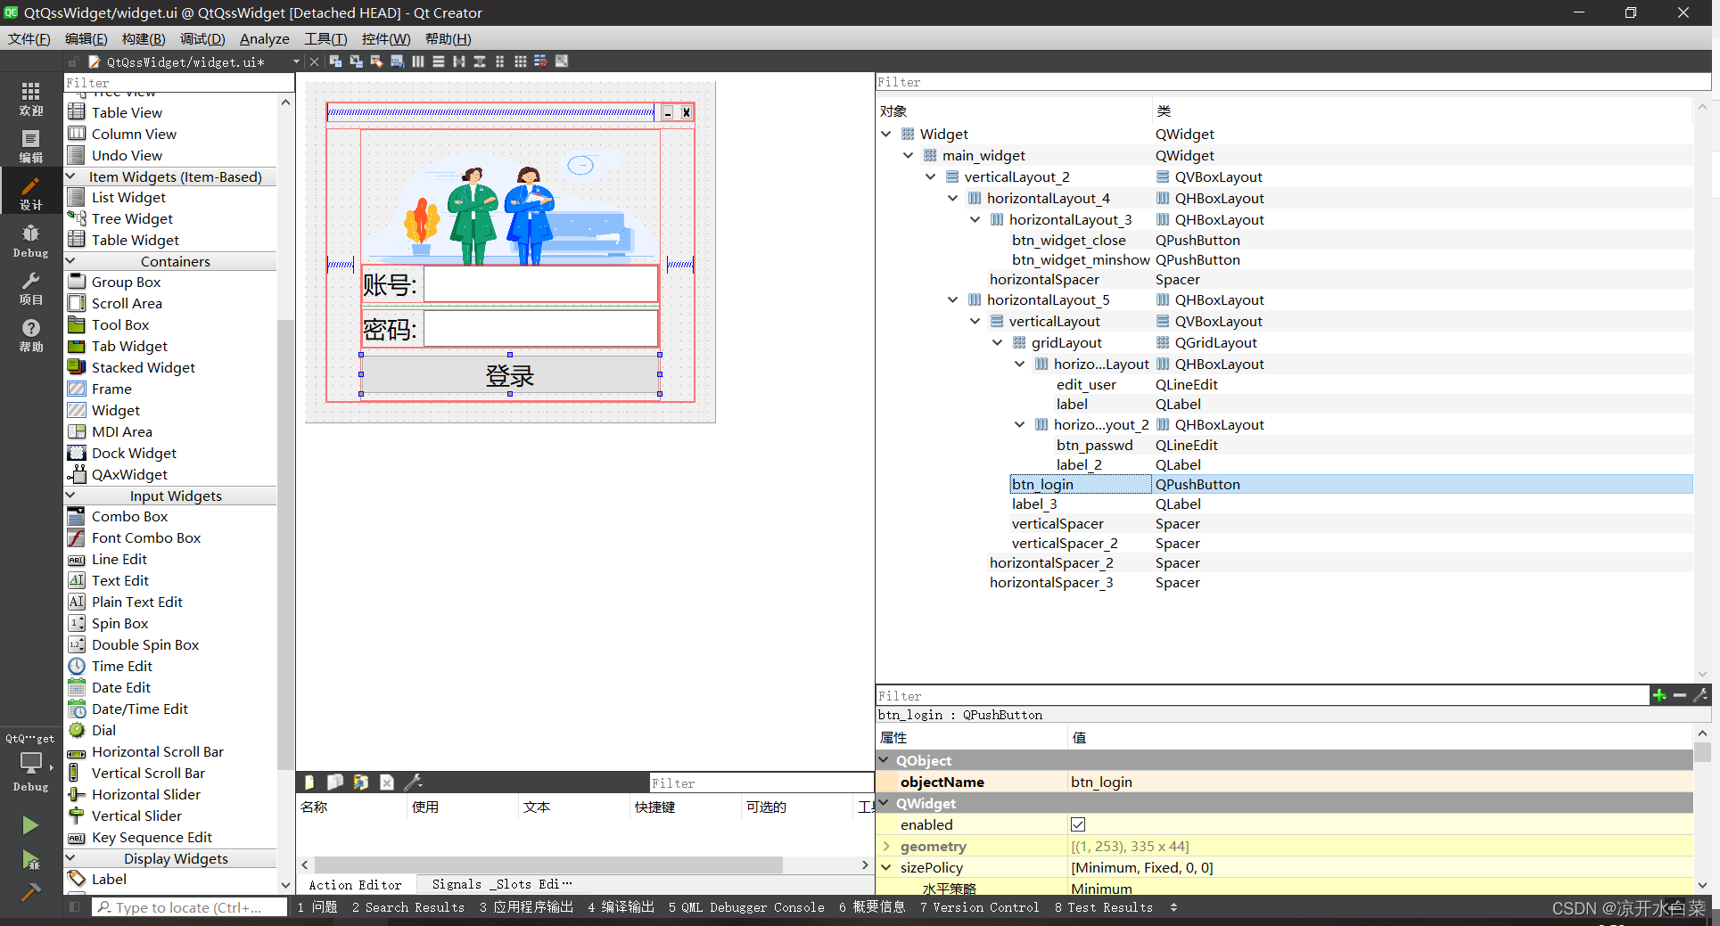
Task: Open Debug mode in left sidebar
Action: [30, 240]
